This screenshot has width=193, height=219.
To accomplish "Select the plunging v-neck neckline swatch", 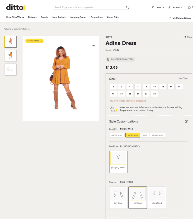I will click(x=118, y=162).
